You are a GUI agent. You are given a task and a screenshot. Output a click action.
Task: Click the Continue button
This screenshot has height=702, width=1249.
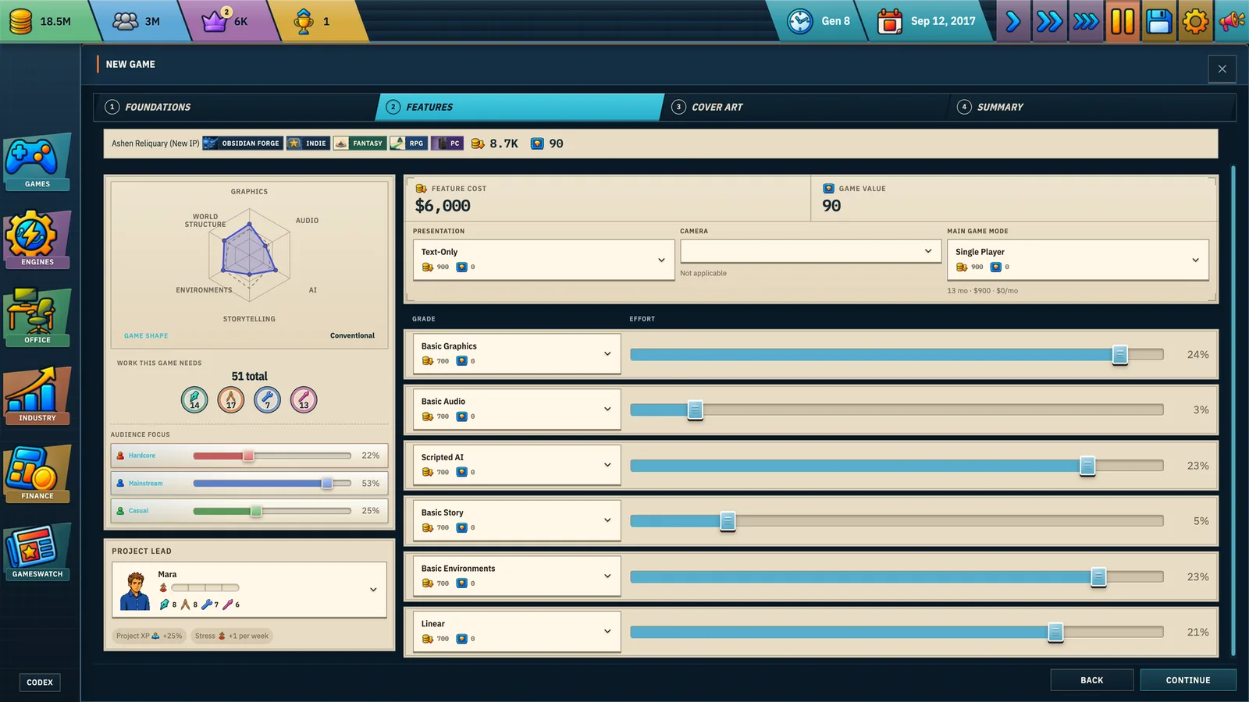click(x=1188, y=680)
